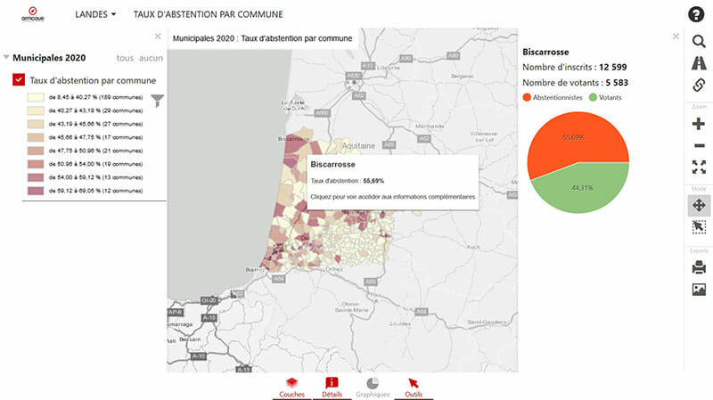This screenshot has height=400, width=713.
Task: Zoom in with the plus icon
Action: pyautogui.click(x=699, y=124)
